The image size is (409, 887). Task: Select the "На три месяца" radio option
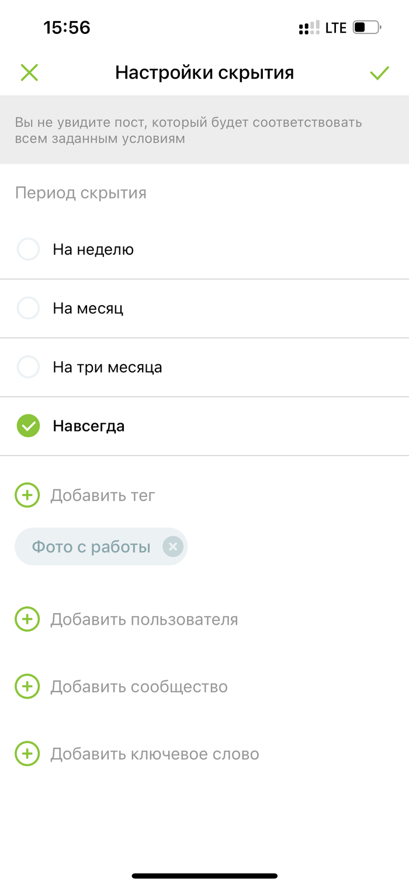pyautogui.click(x=28, y=367)
